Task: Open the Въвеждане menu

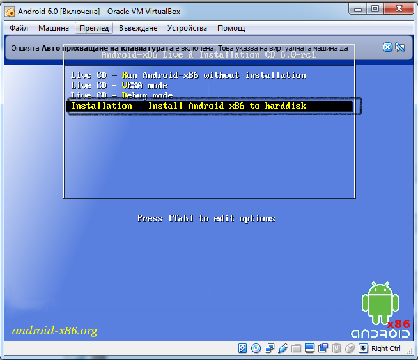Action: pyautogui.click(x=138, y=28)
